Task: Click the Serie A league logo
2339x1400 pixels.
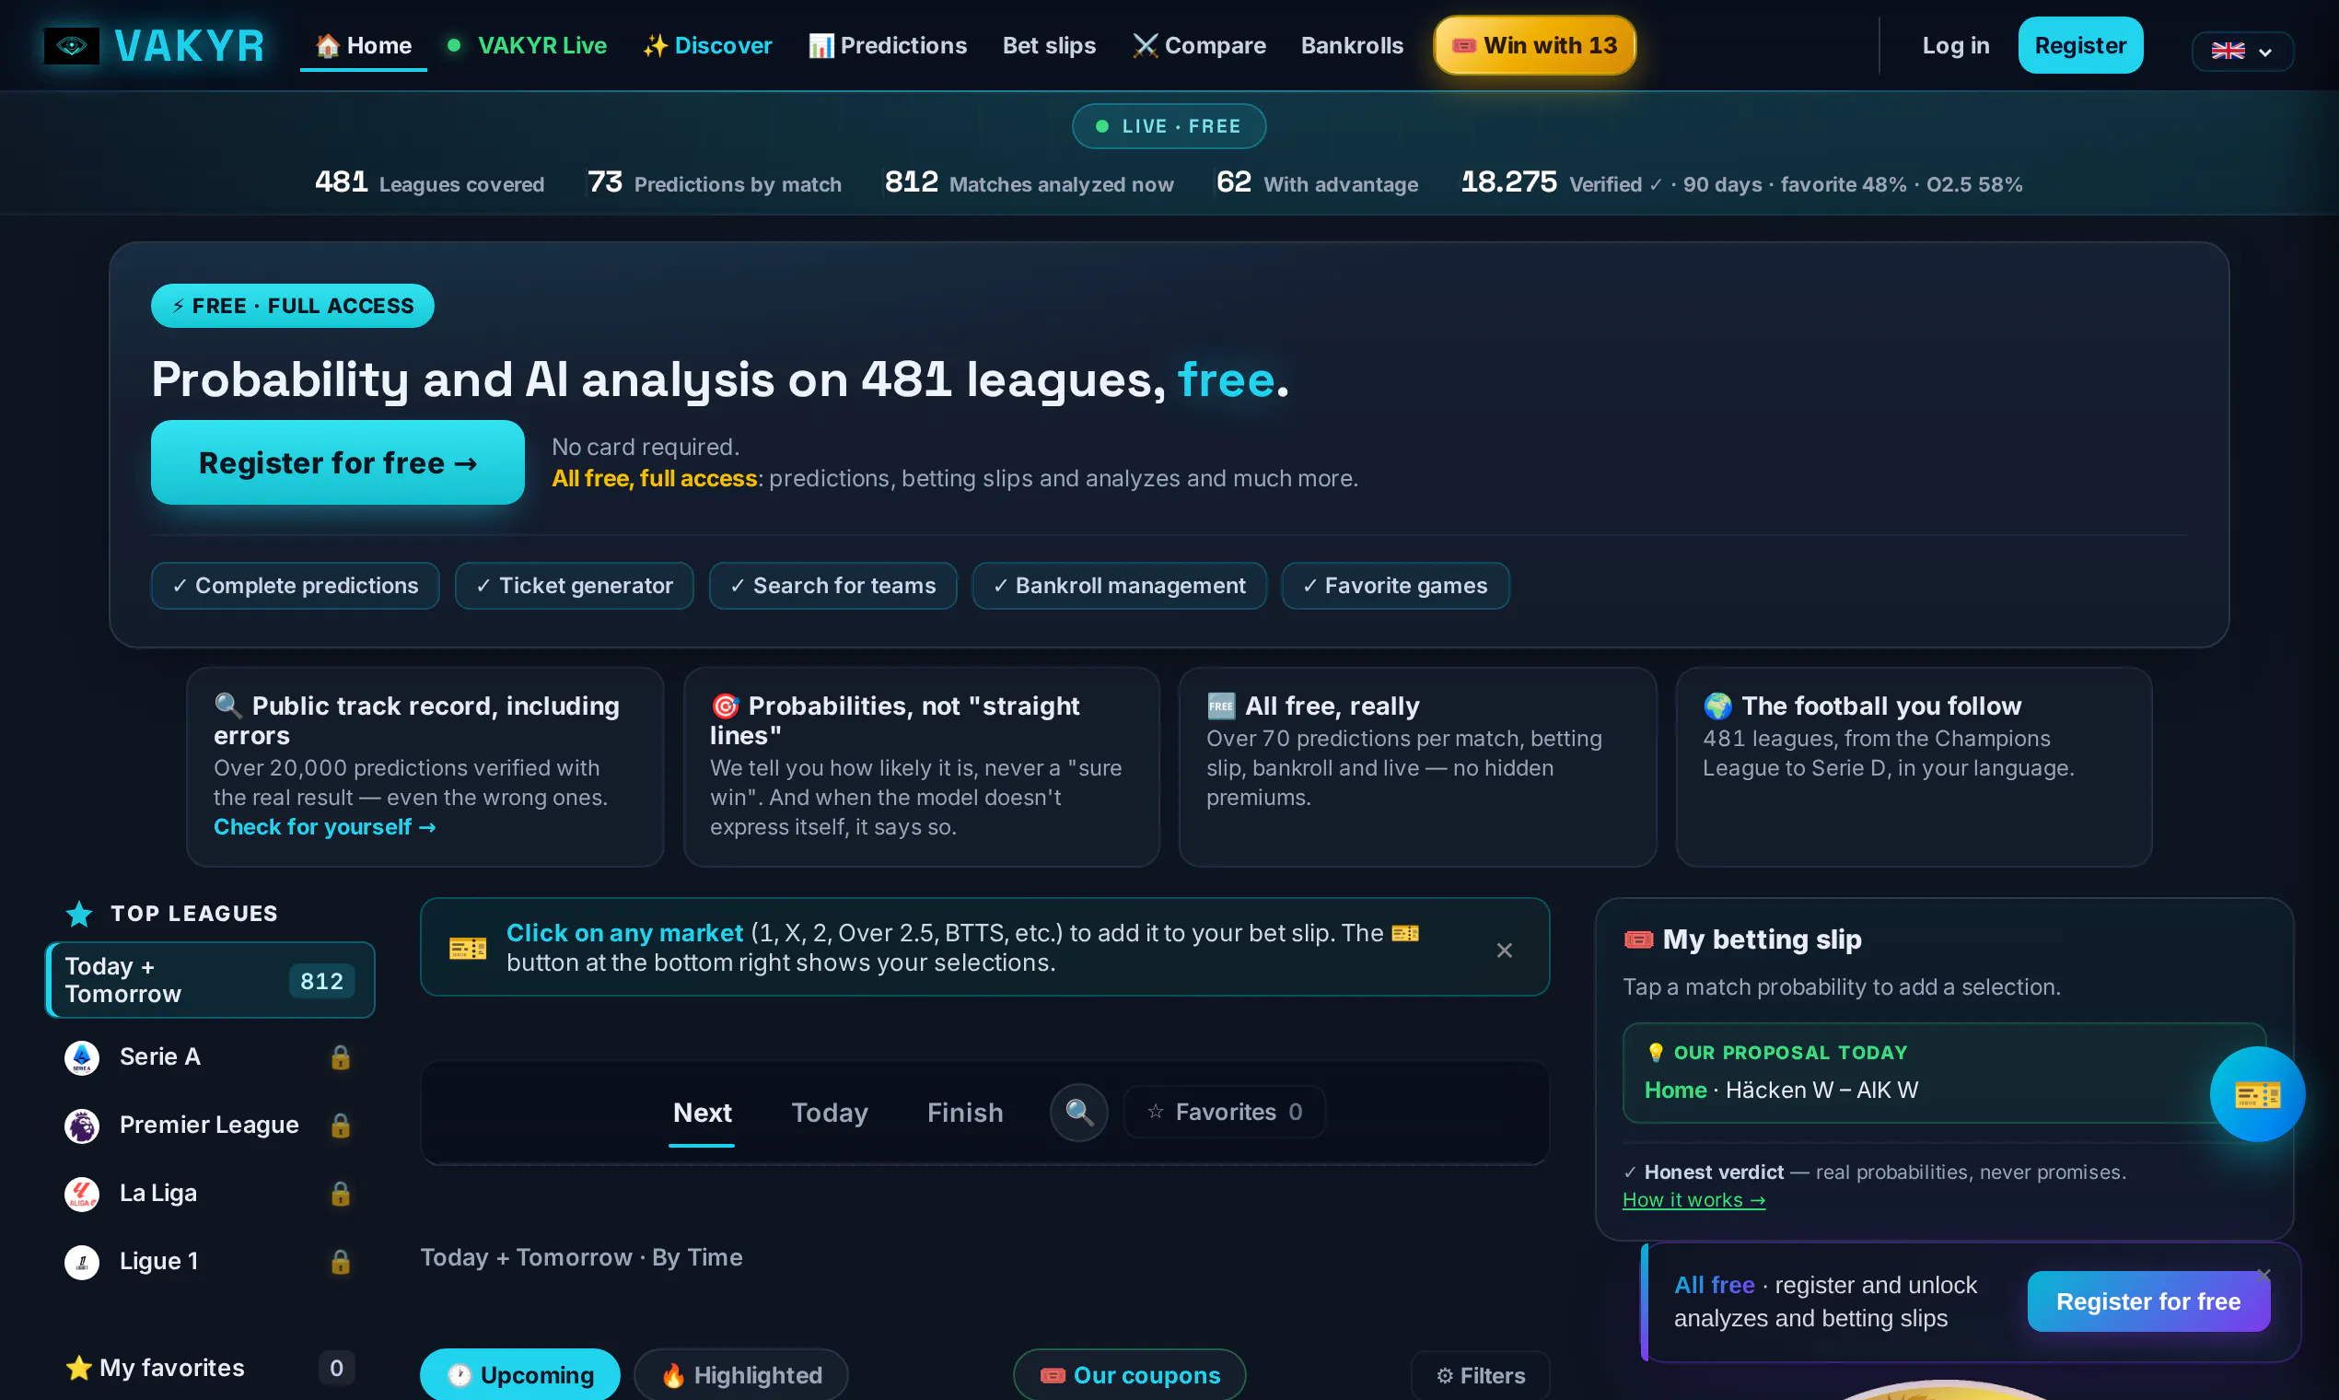Action: point(82,1057)
